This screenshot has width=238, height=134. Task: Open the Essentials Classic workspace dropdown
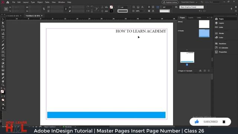click(189, 2)
